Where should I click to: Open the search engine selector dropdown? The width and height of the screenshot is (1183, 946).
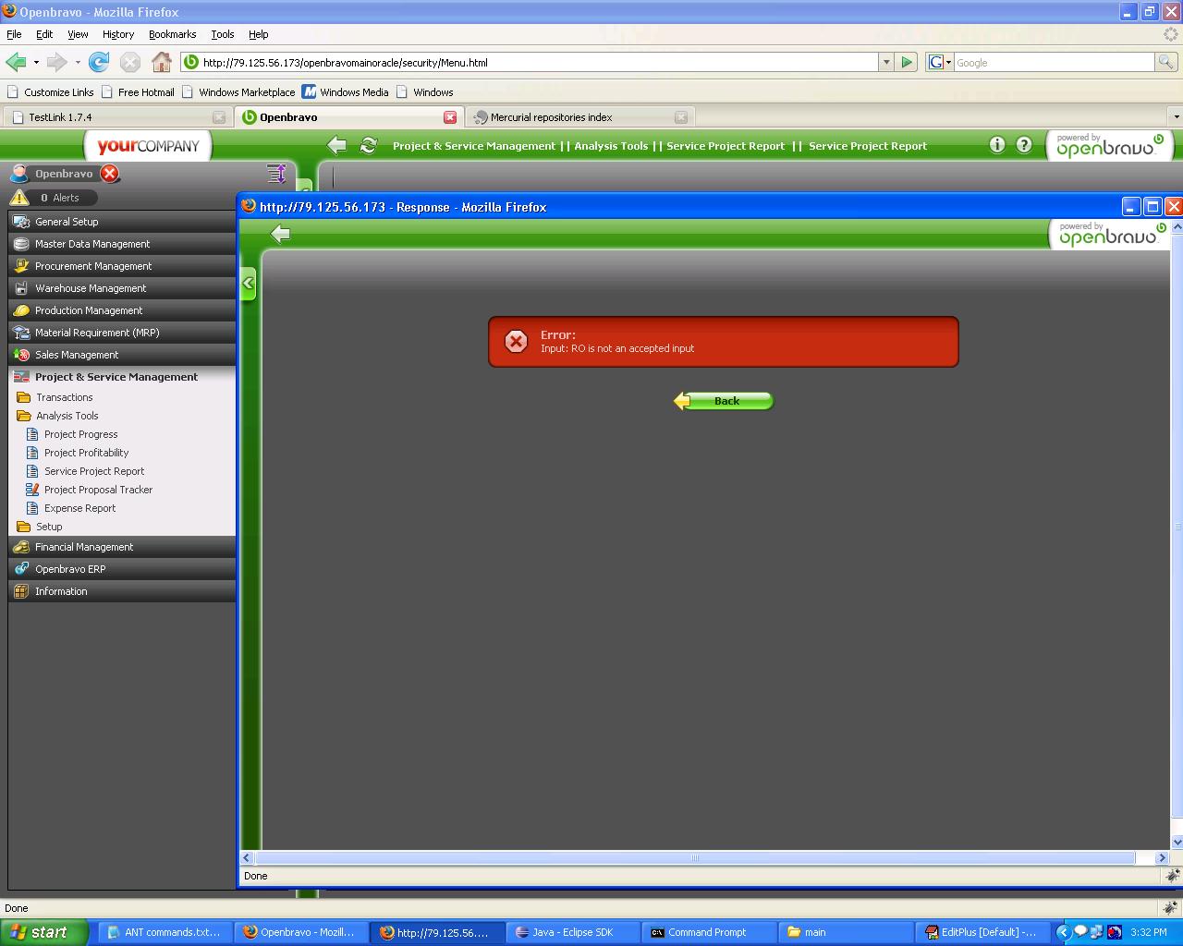(940, 62)
